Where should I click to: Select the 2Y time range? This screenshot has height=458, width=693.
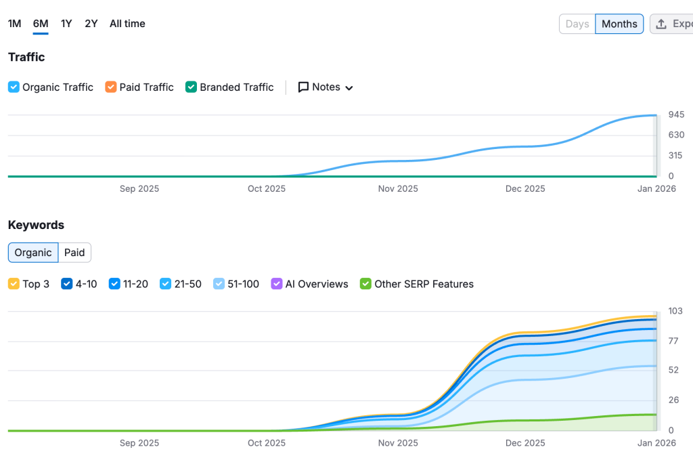click(x=91, y=24)
